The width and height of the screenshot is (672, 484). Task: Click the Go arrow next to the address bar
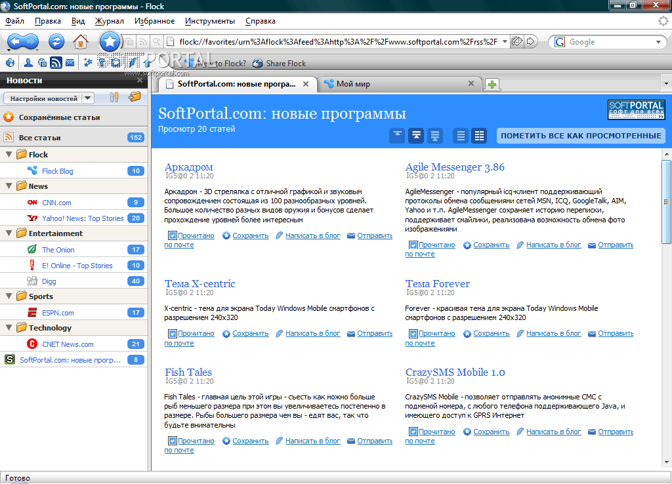(530, 41)
